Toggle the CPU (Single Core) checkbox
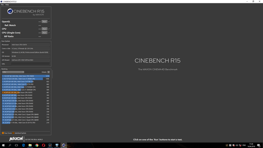The height and width of the screenshot is (148, 263). tap(49, 32)
